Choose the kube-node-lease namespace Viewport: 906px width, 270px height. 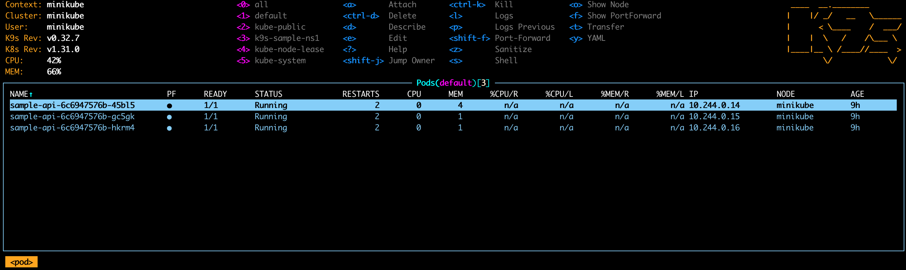tap(280, 49)
